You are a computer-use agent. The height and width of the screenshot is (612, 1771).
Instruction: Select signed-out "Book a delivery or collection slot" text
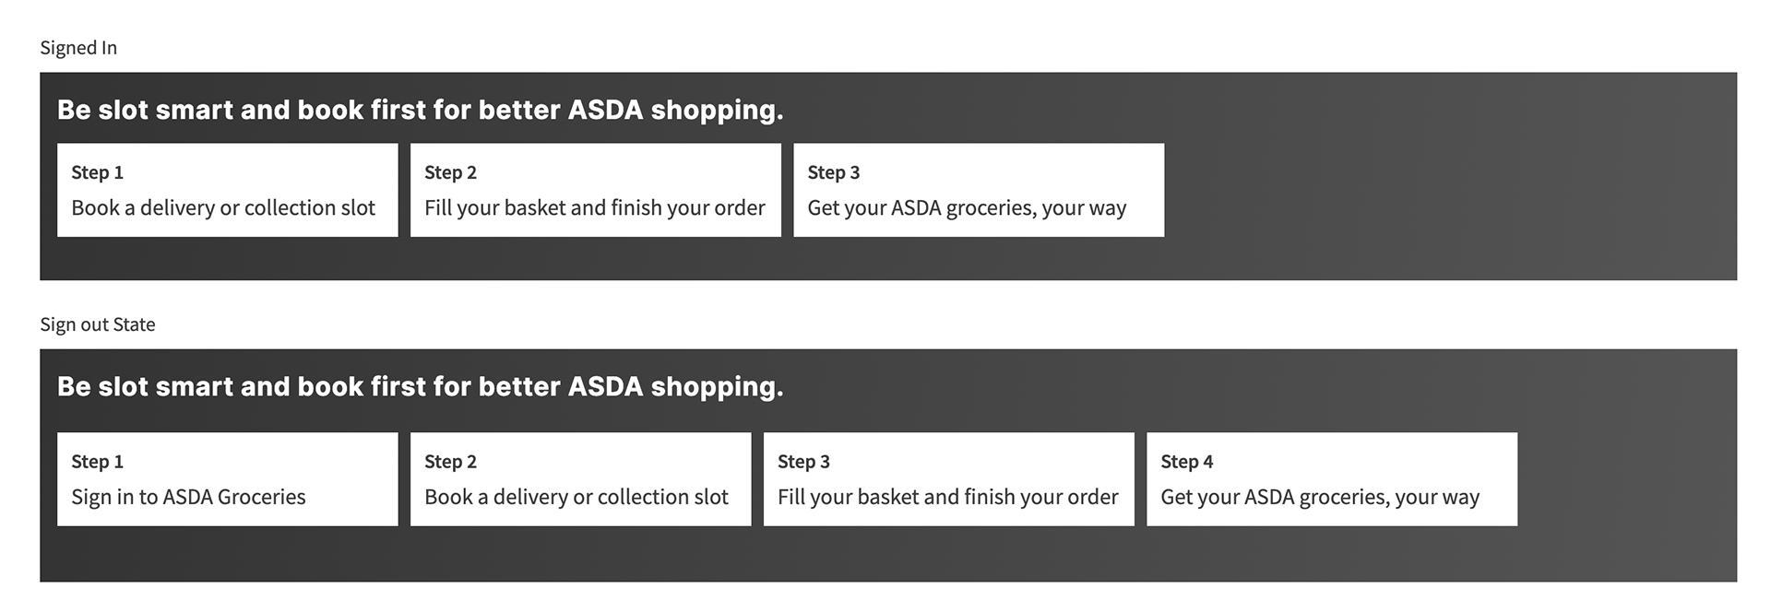(576, 498)
